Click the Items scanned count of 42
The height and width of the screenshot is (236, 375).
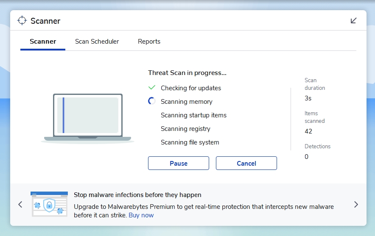pos(308,131)
